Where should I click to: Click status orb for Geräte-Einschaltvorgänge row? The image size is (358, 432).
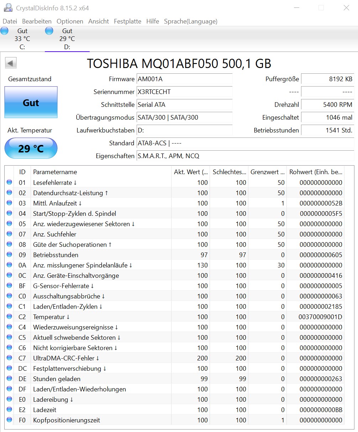(9, 276)
